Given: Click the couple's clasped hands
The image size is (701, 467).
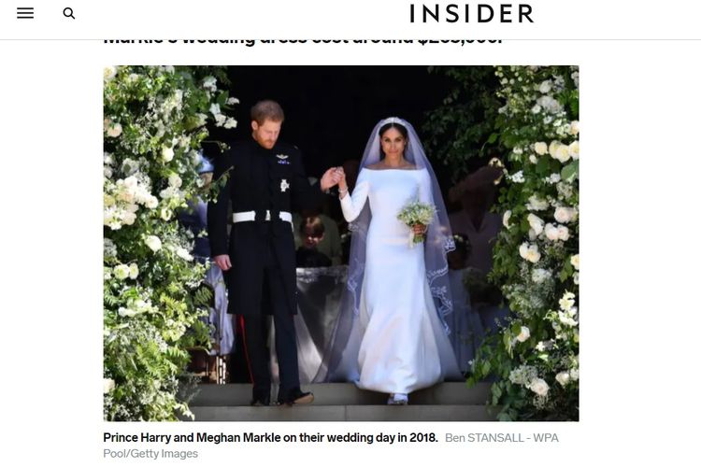Looking at the screenshot, I should click(334, 177).
